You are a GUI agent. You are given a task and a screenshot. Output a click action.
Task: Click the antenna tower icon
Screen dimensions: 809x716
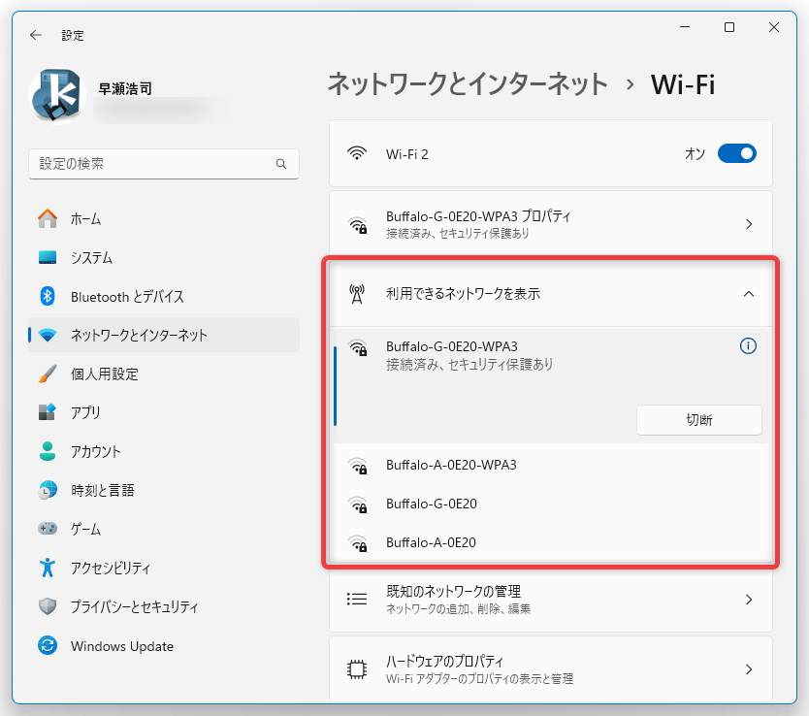(x=357, y=294)
